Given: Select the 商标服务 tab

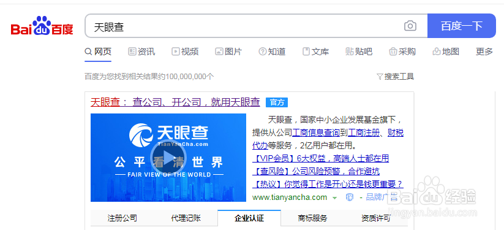Looking at the screenshot, I should (312, 218).
